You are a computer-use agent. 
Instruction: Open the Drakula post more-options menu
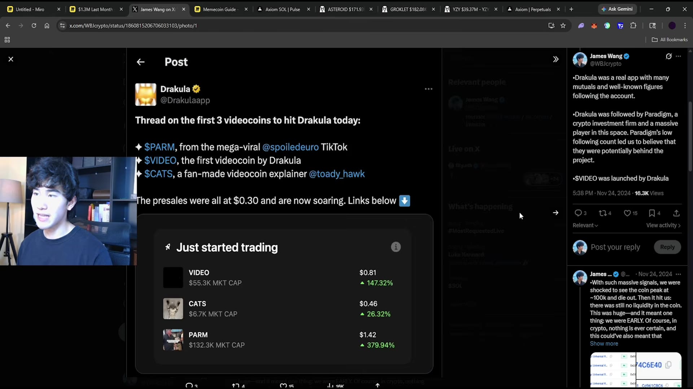[x=428, y=89]
